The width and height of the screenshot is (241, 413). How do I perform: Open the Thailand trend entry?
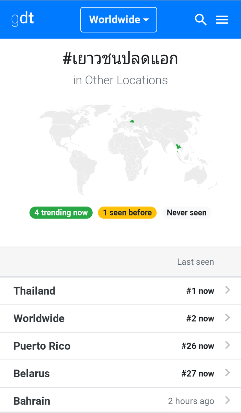point(120,291)
